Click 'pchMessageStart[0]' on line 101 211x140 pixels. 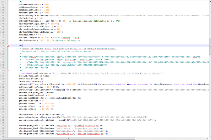30,5
